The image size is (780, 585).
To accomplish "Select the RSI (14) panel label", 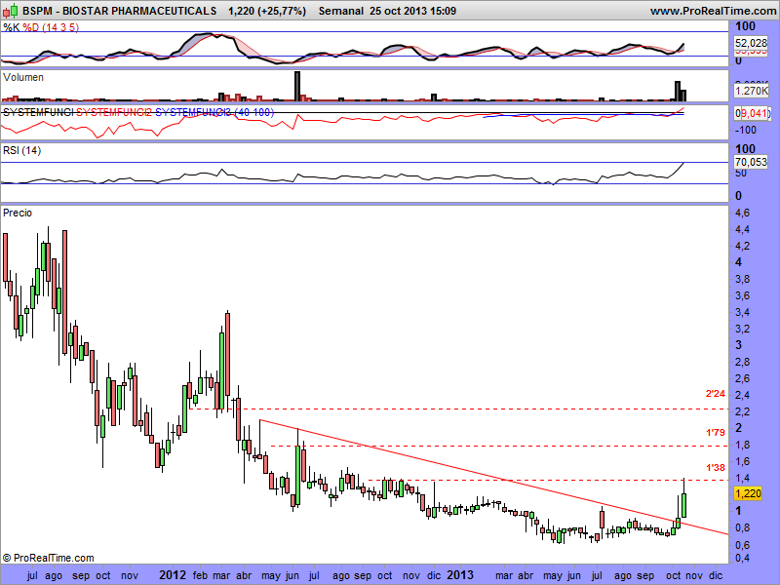I will coord(21,151).
